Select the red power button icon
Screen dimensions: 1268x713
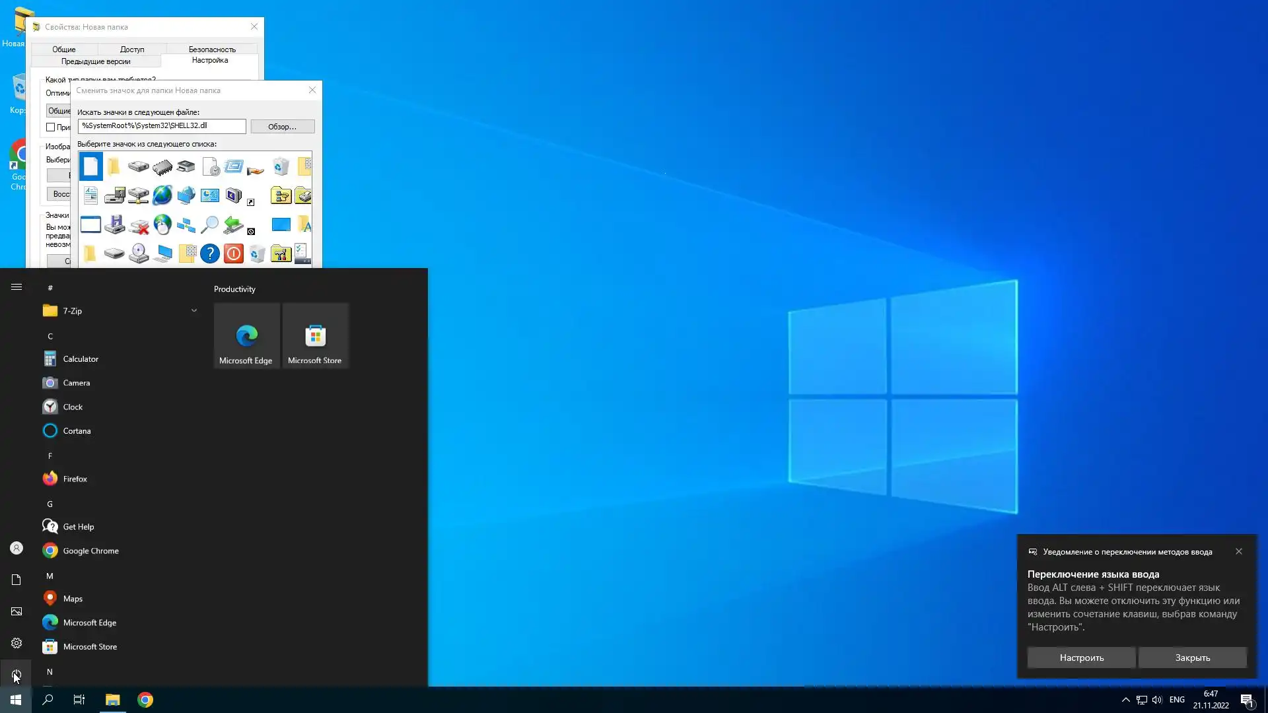click(233, 254)
